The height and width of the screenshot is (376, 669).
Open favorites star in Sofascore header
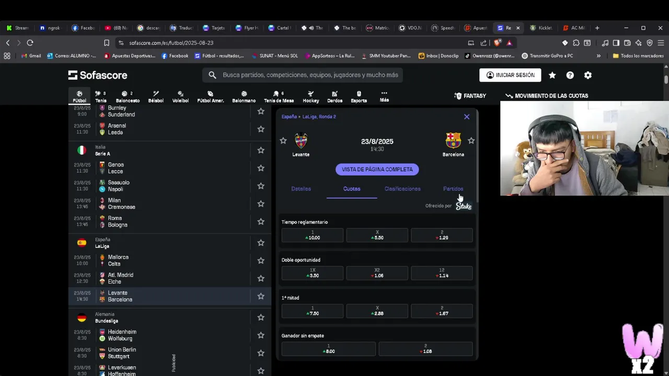coord(552,75)
